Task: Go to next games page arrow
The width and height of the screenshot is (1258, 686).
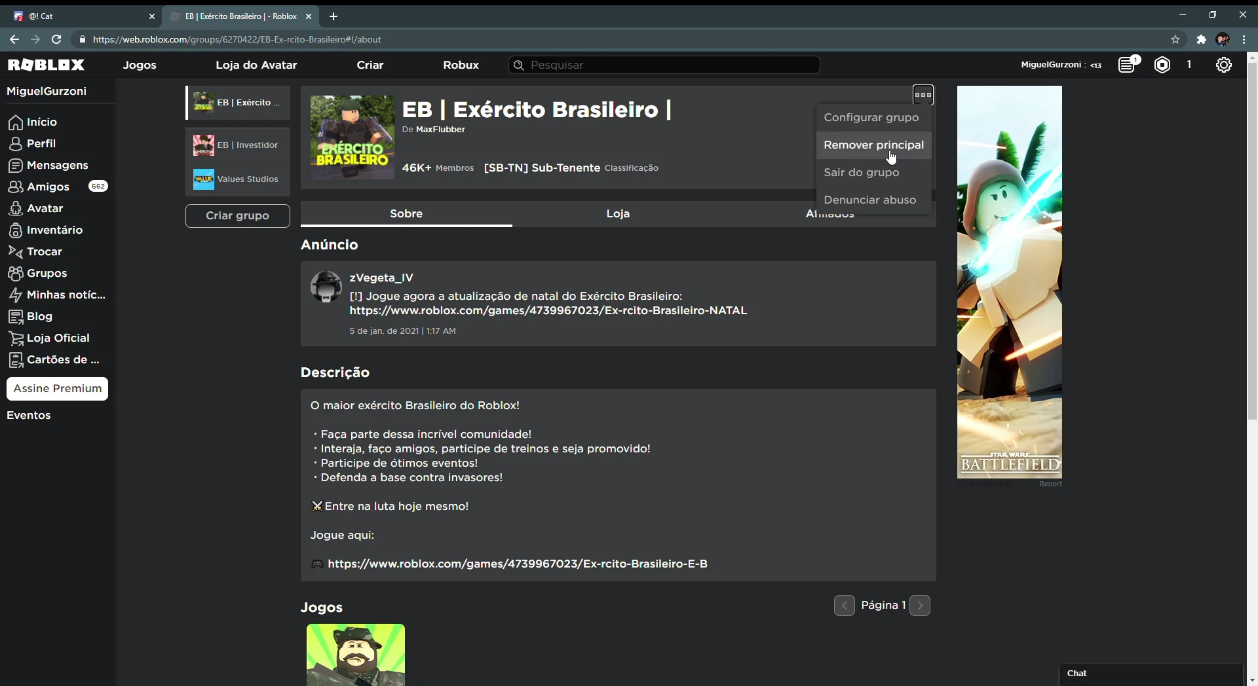Action: [x=920, y=605]
